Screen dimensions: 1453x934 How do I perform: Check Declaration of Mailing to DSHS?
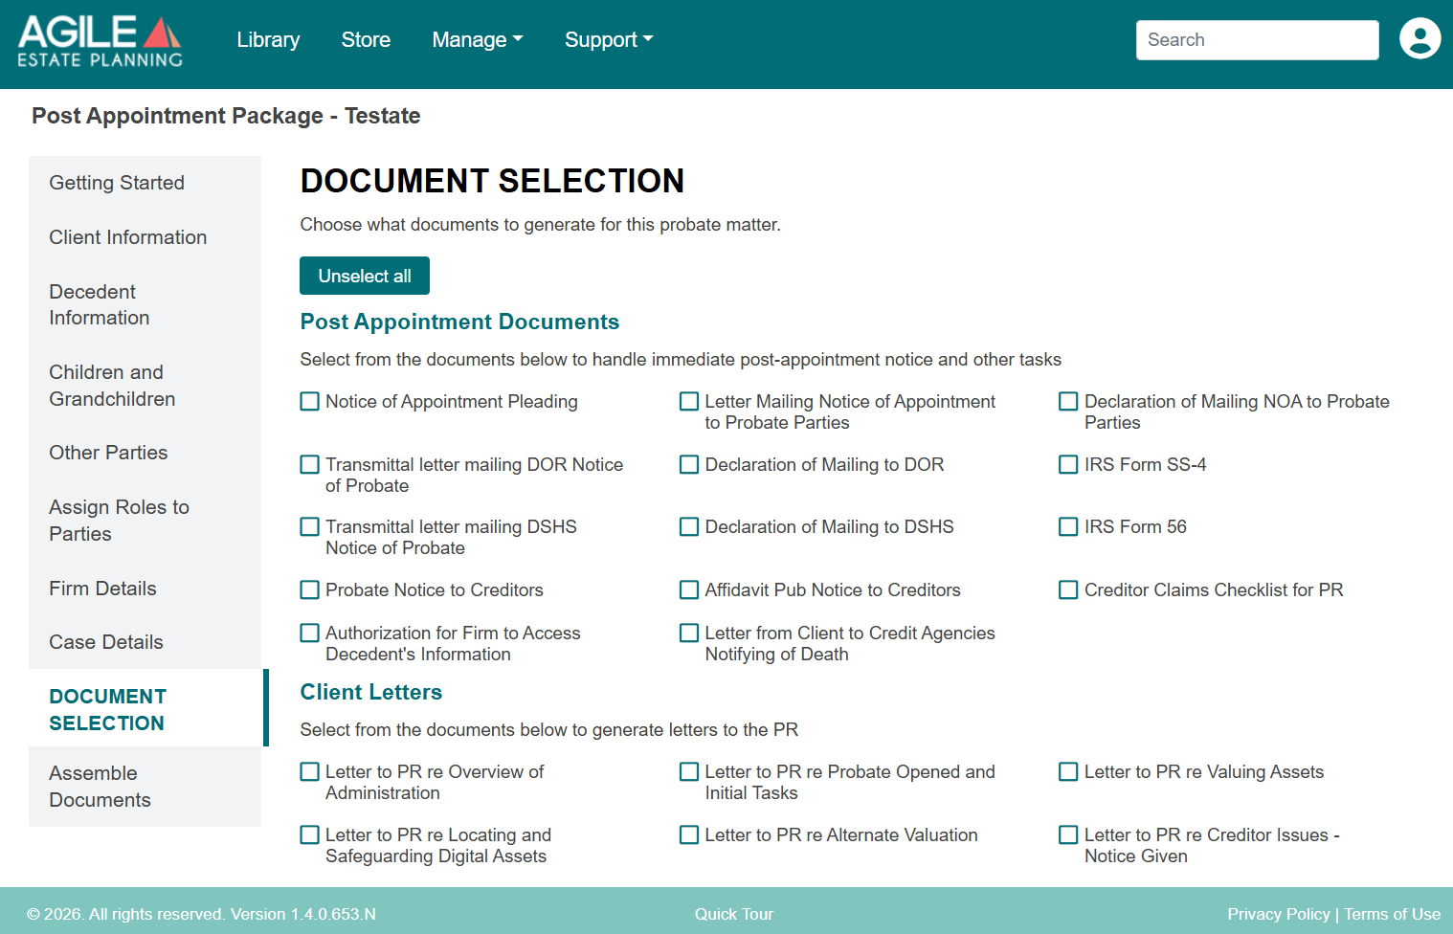689,527
